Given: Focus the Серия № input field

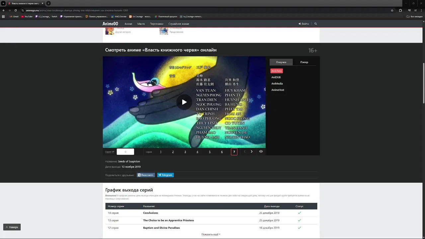Looking at the screenshot, I should (x=125, y=152).
